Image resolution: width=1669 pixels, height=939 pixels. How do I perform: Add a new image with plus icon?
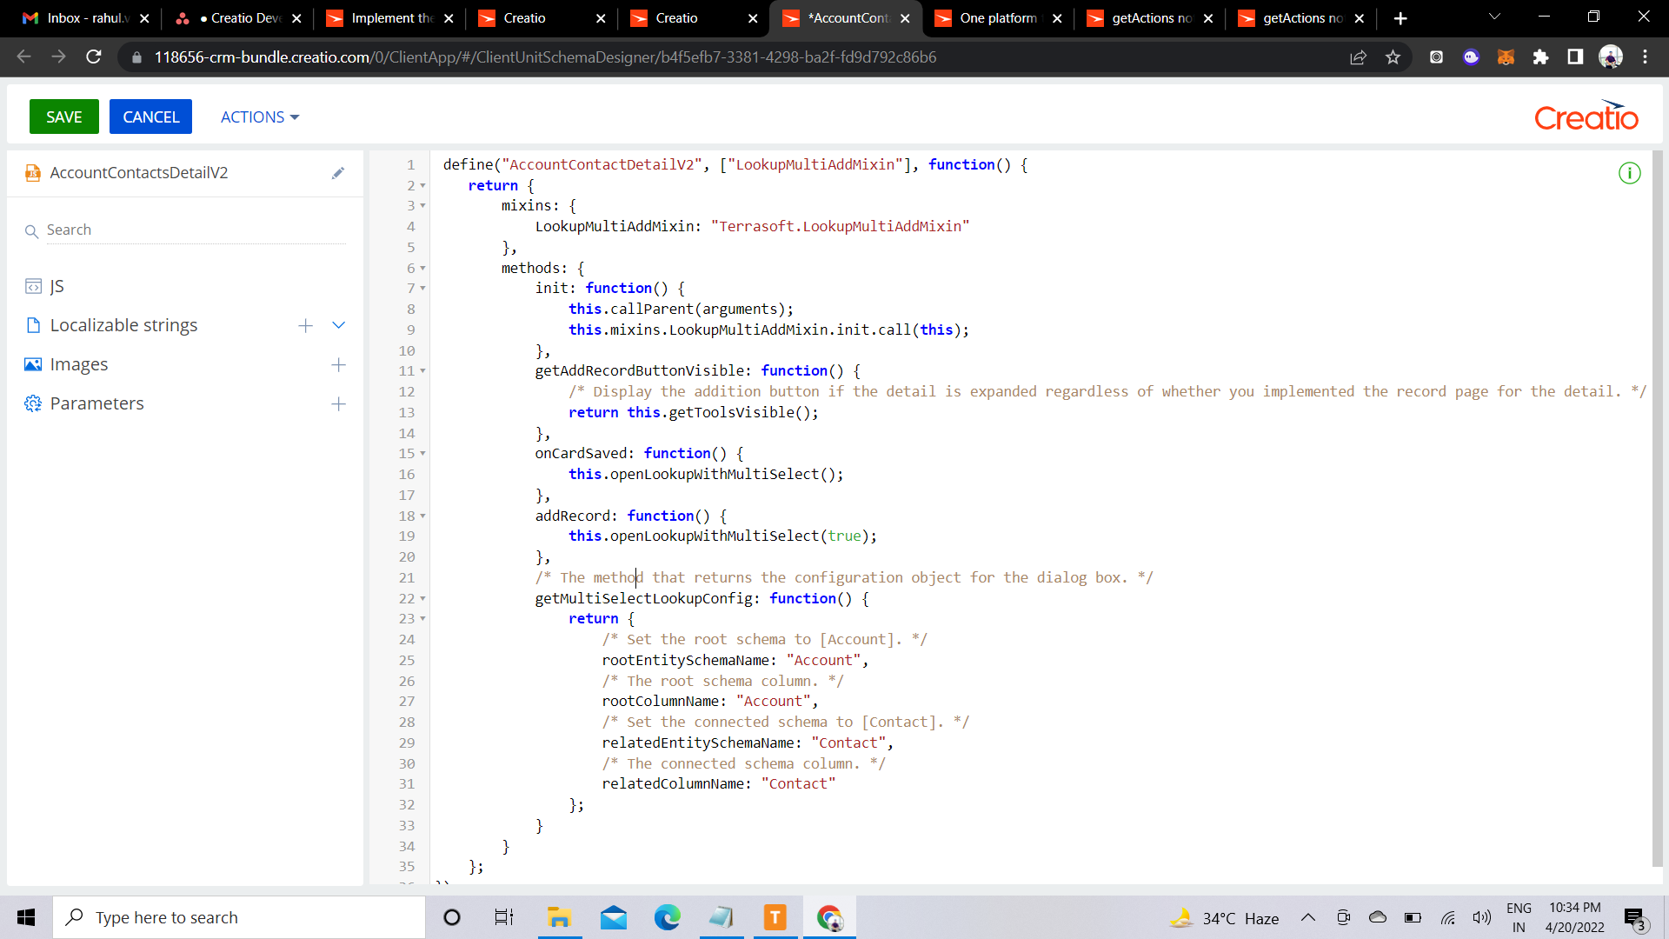tap(339, 365)
